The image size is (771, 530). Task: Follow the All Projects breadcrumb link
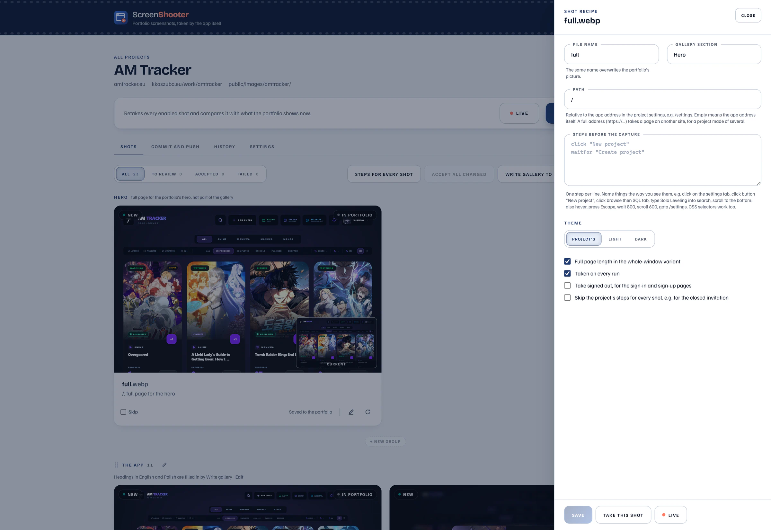132,57
